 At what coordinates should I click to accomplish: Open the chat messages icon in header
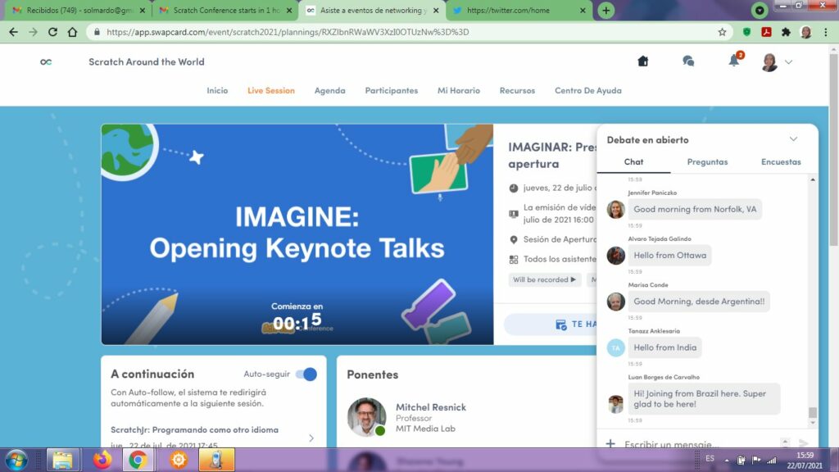688,61
